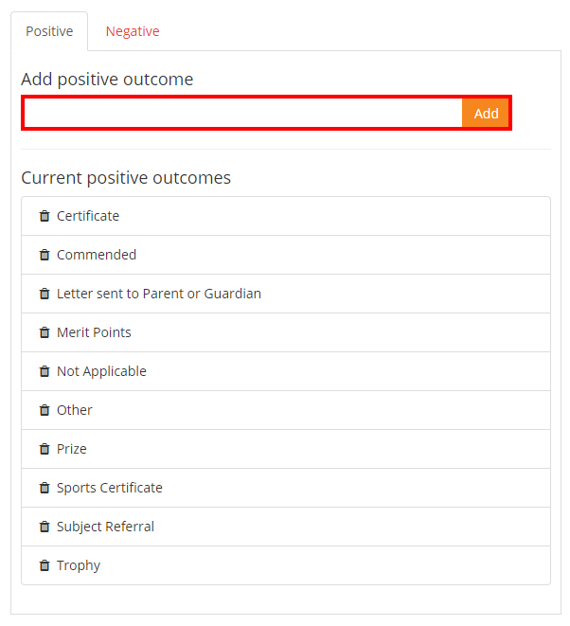Click trash icon beside Not Applicable
570x626 pixels.
[44, 371]
